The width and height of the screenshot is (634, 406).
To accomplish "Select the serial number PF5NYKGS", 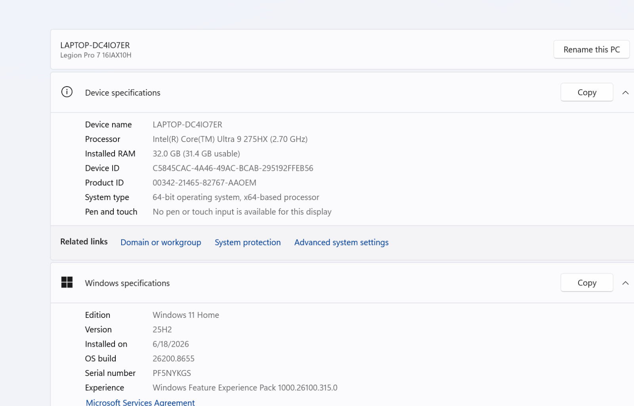I will click(x=172, y=373).
